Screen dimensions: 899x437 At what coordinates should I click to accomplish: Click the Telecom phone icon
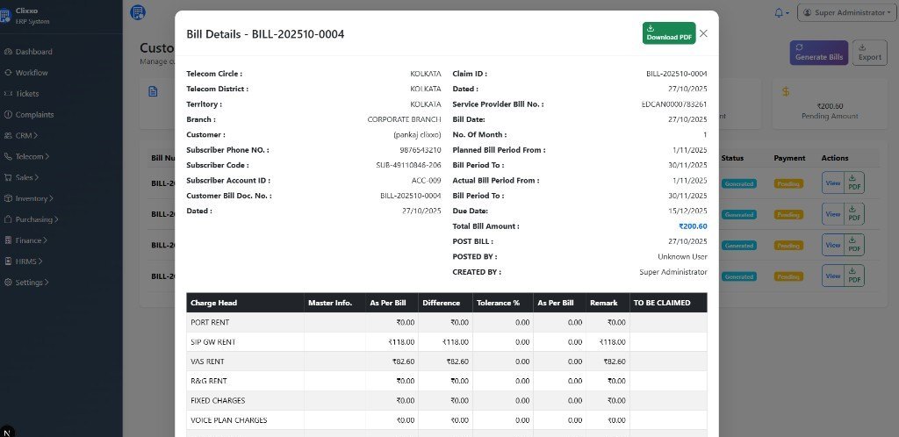point(8,156)
